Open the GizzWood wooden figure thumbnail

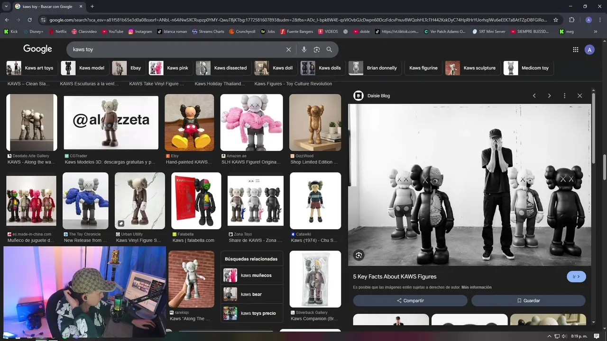coord(315,122)
